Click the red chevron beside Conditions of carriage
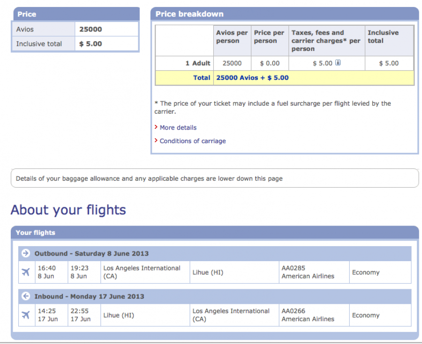Screen dimensions: 422x344 156,140
